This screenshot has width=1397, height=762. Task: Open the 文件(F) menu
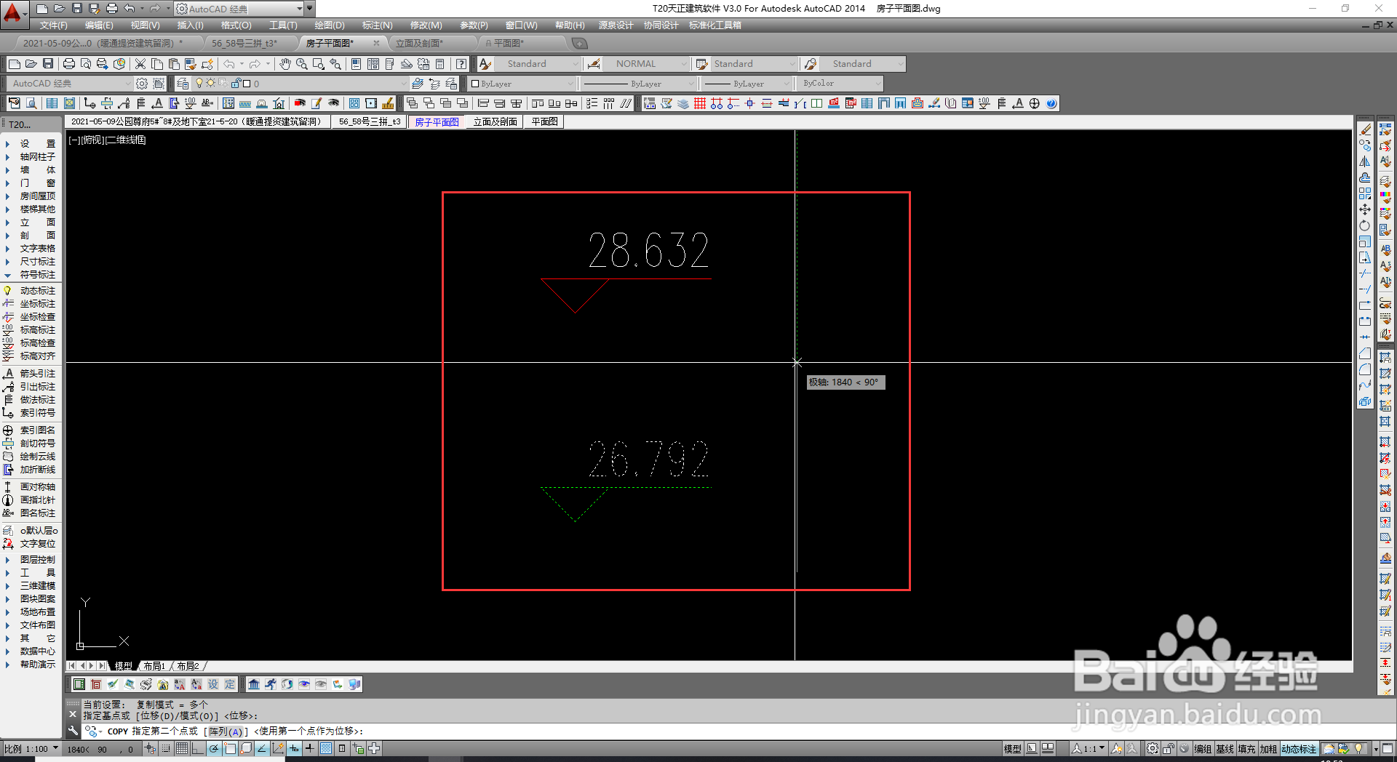53,25
